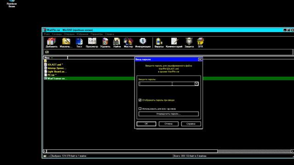Click the Защита (Protect) shield icon

(189, 43)
